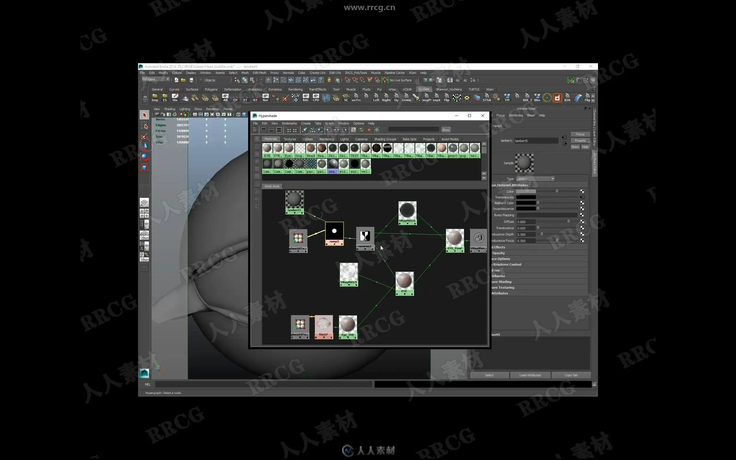Open the Polygons menu set dropdown
The image size is (736, 460).
point(156,79)
